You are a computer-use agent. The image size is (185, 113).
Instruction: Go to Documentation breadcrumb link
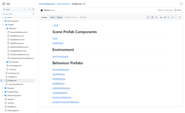click(63, 4)
